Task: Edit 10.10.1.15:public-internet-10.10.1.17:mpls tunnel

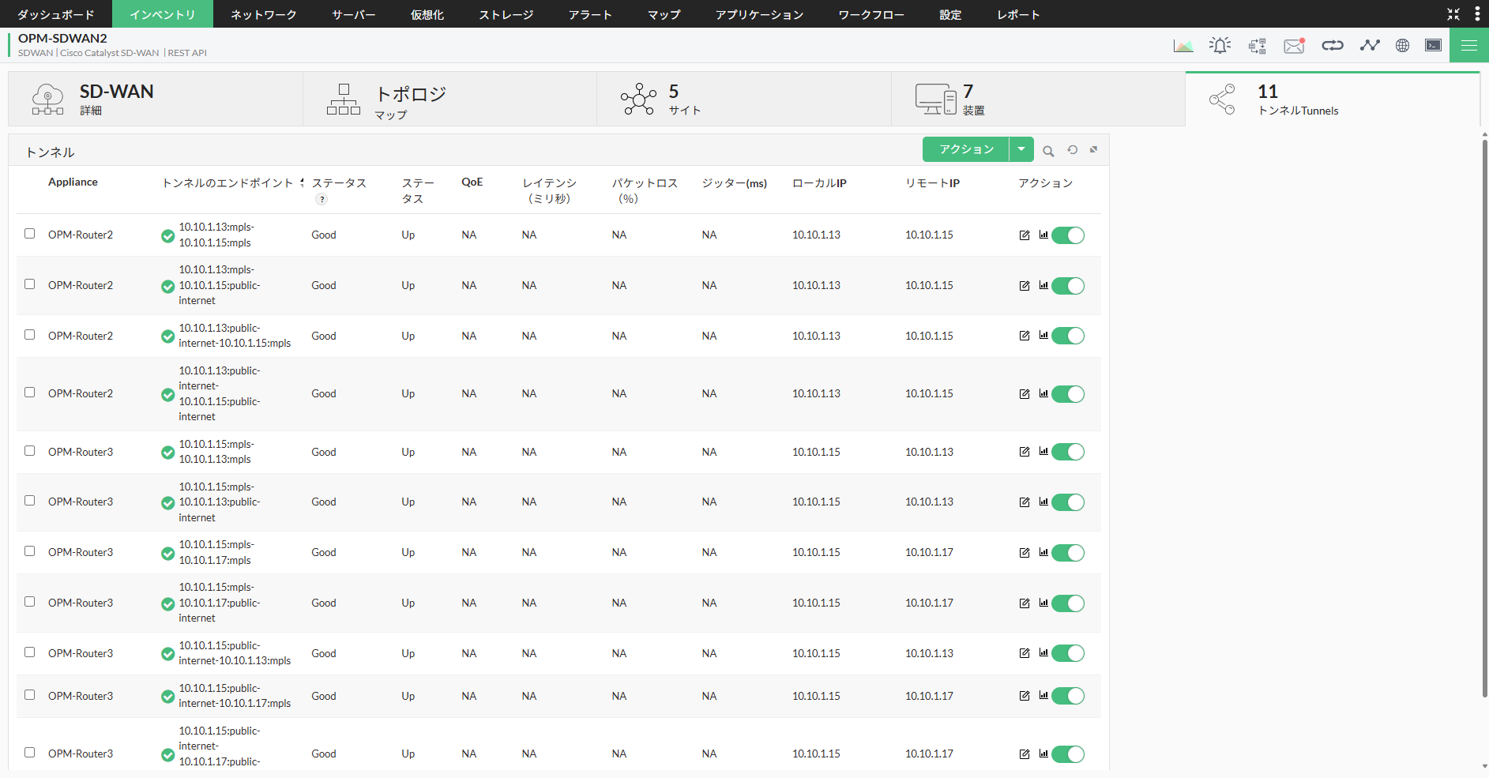Action: [x=1025, y=696]
